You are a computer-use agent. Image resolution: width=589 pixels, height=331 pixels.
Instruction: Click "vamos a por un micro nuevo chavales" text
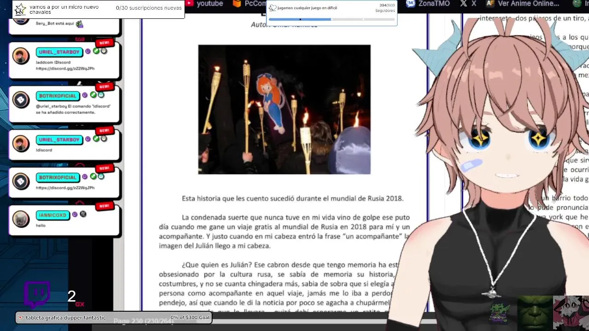[64, 10]
